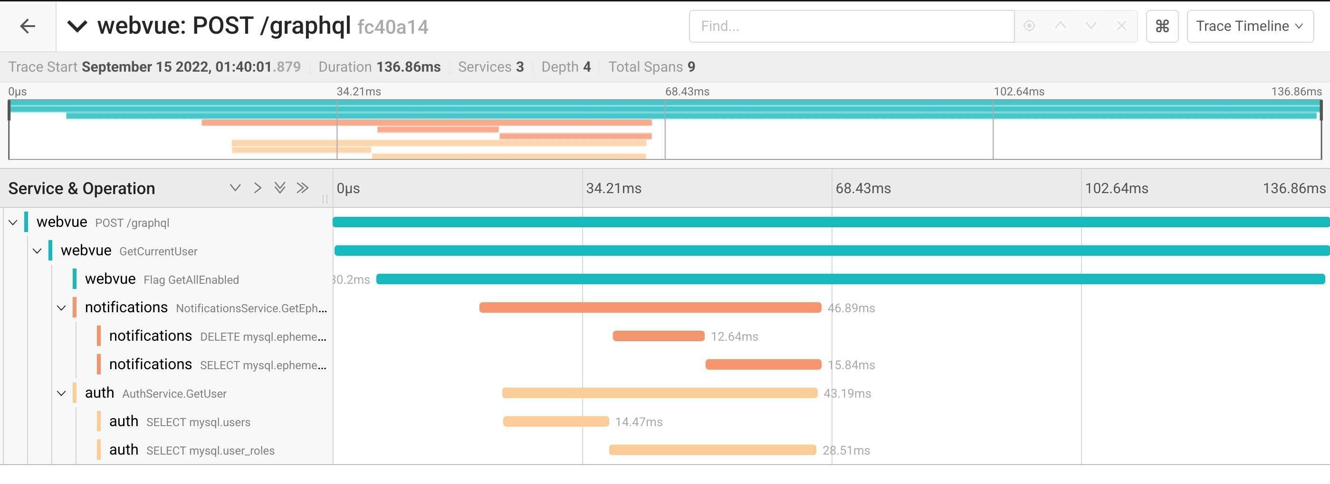Toggle the notifications NotificationsService span children

[x=61, y=308]
